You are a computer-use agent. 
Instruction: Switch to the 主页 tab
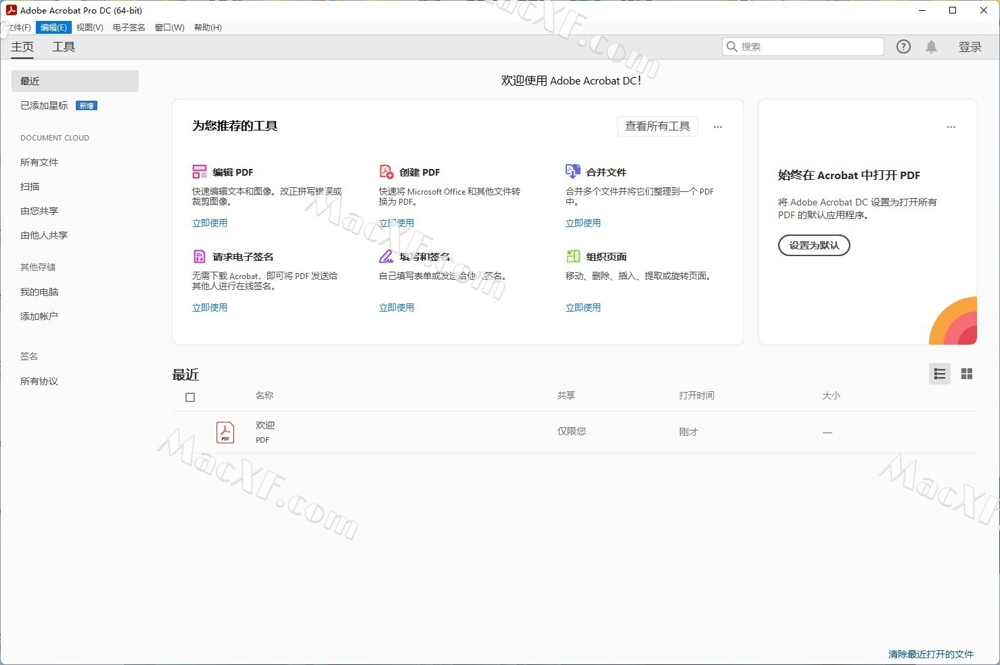pyautogui.click(x=22, y=47)
